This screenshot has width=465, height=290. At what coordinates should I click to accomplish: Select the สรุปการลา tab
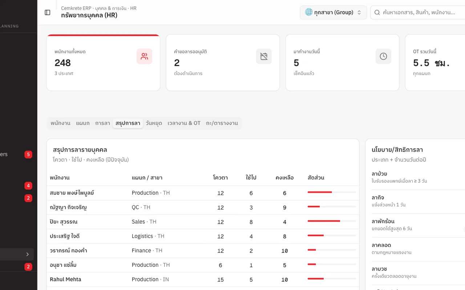(x=128, y=123)
